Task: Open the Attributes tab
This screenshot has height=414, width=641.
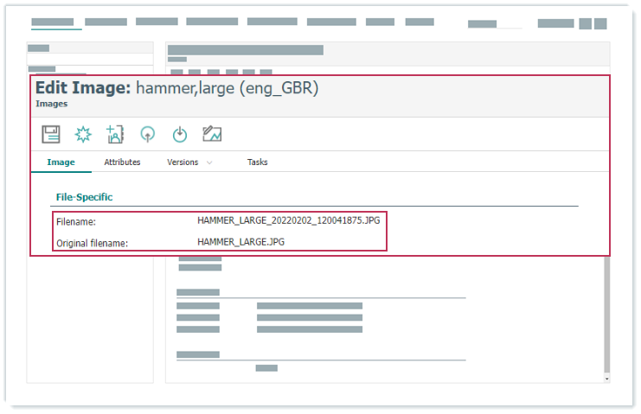Action: coord(122,162)
